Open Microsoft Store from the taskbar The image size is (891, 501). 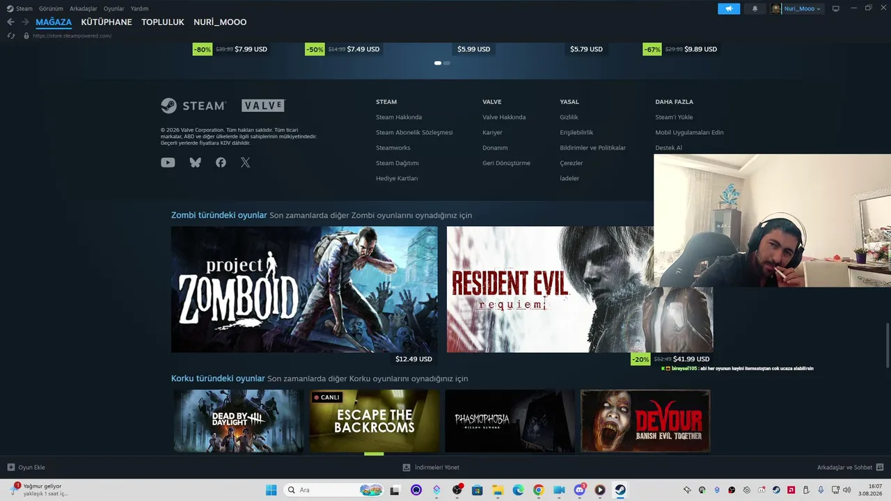click(x=478, y=490)
